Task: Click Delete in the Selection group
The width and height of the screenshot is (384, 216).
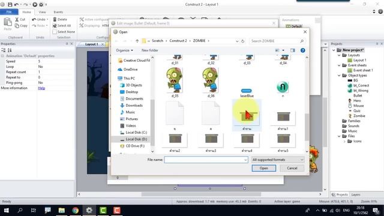Action: coord(60,19)
